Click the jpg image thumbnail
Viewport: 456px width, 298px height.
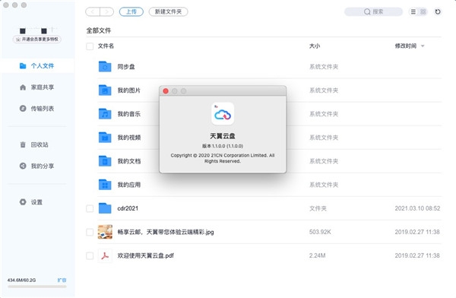(105, 232)
